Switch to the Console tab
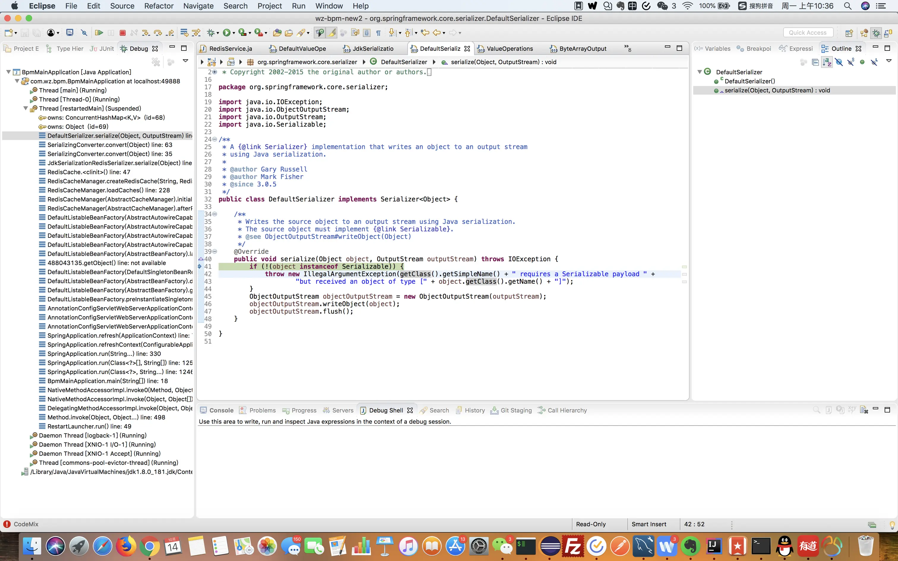Viewport: 898px width, 561px height. click(x=217, y=410)
